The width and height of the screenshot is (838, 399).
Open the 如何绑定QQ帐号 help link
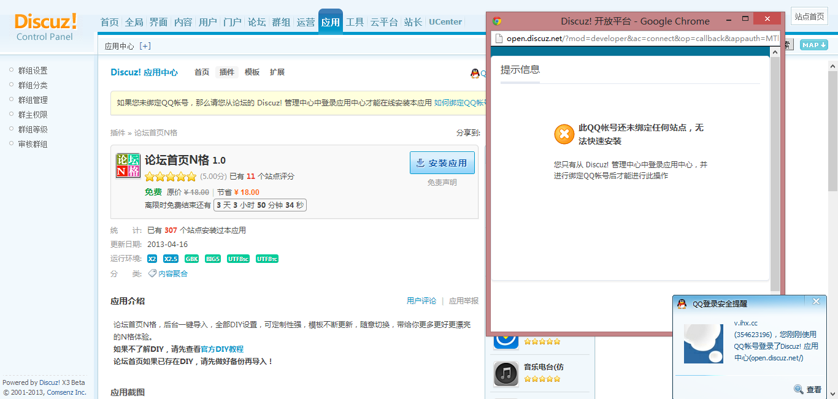pos(461,103)
